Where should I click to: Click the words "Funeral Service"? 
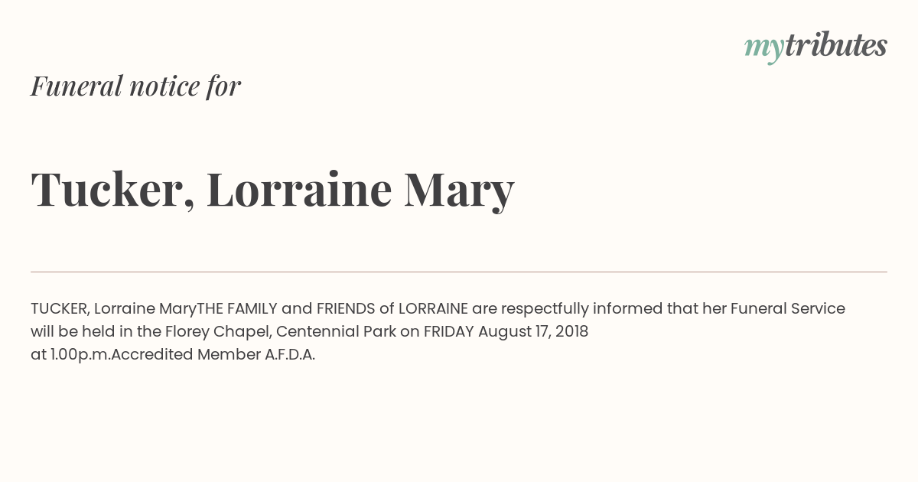point(788,309)
